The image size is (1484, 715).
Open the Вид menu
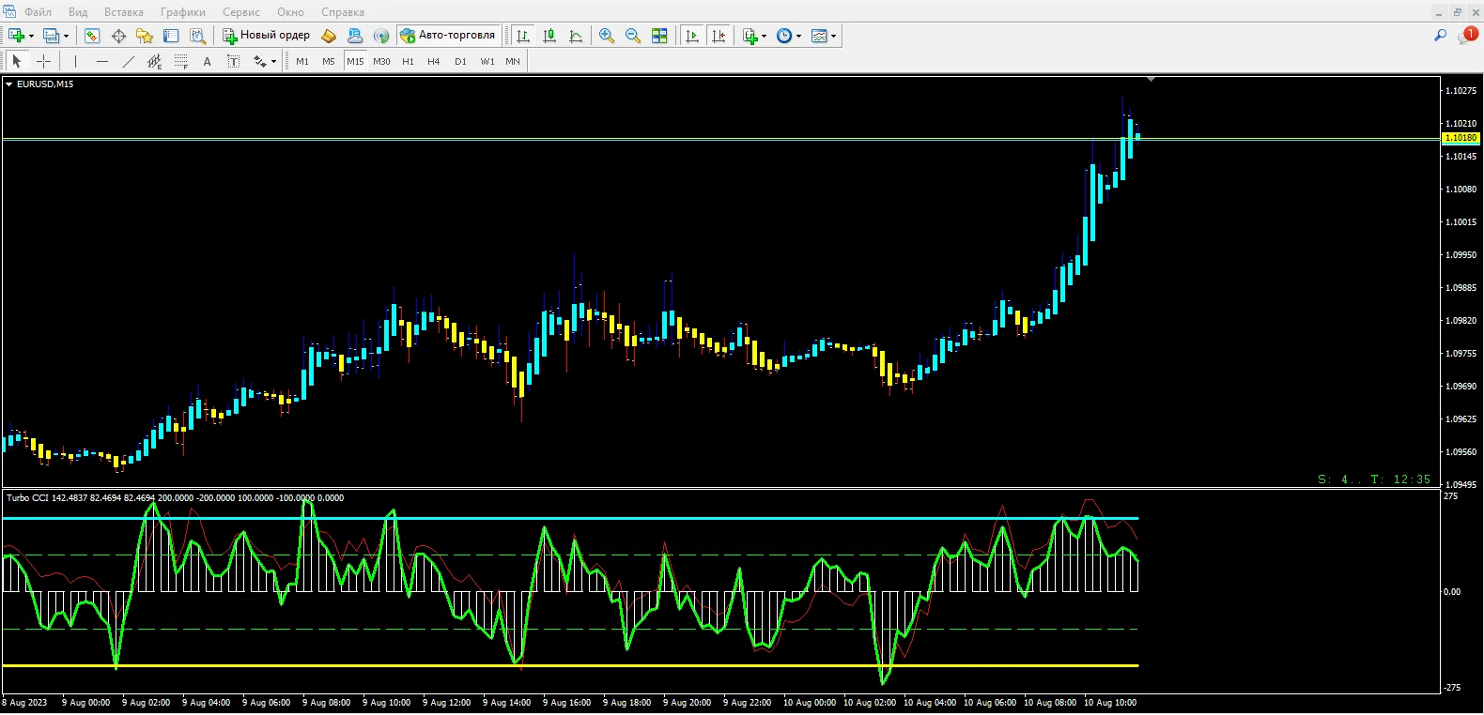coord(78,12)
